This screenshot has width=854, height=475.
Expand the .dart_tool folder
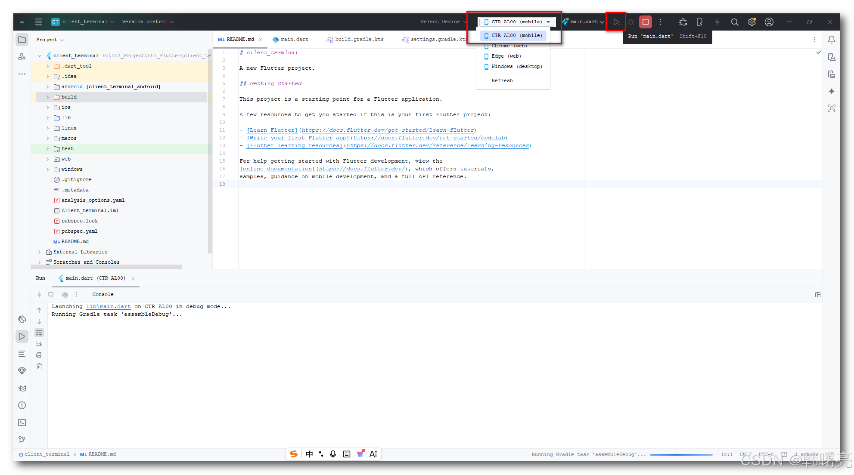tap(48, 66)
